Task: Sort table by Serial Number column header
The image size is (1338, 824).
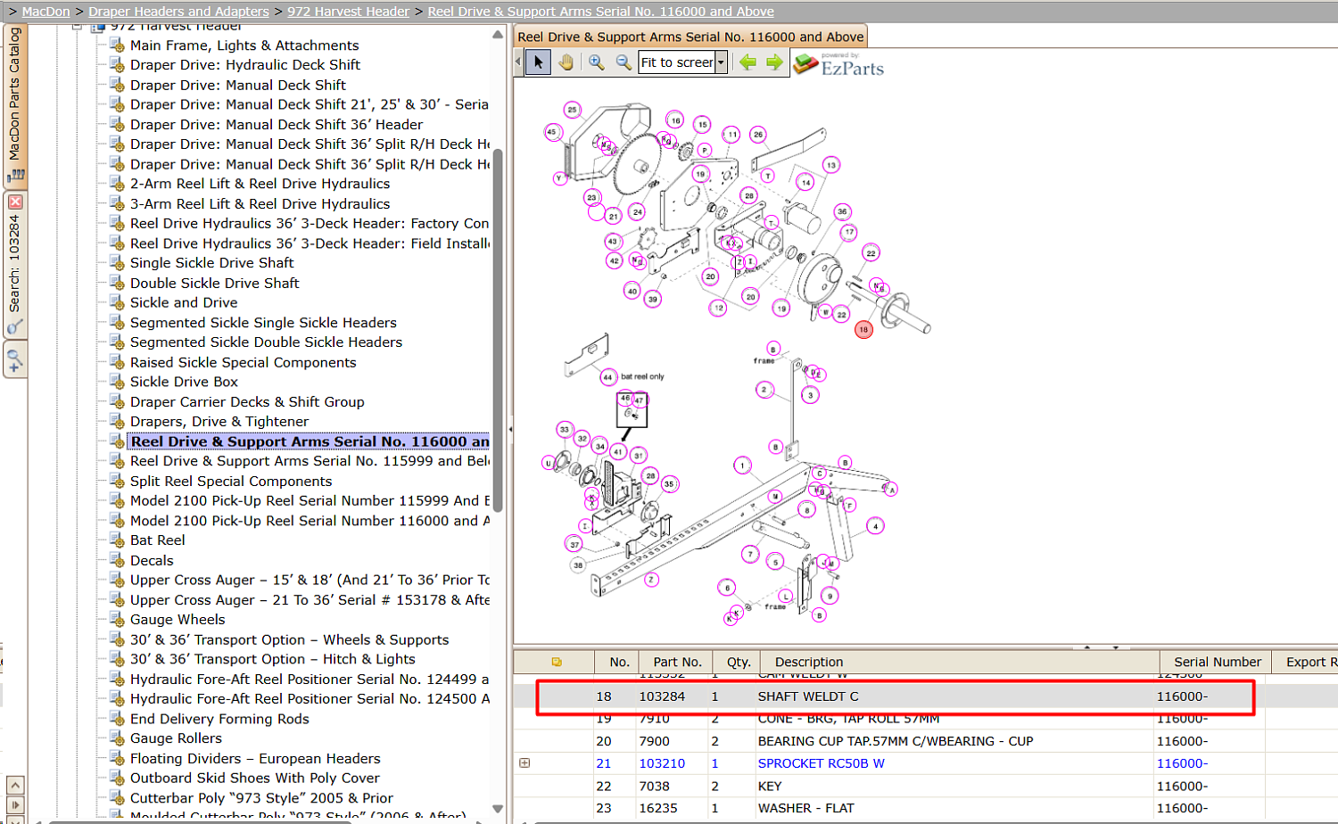Action: pos(1217,662)
